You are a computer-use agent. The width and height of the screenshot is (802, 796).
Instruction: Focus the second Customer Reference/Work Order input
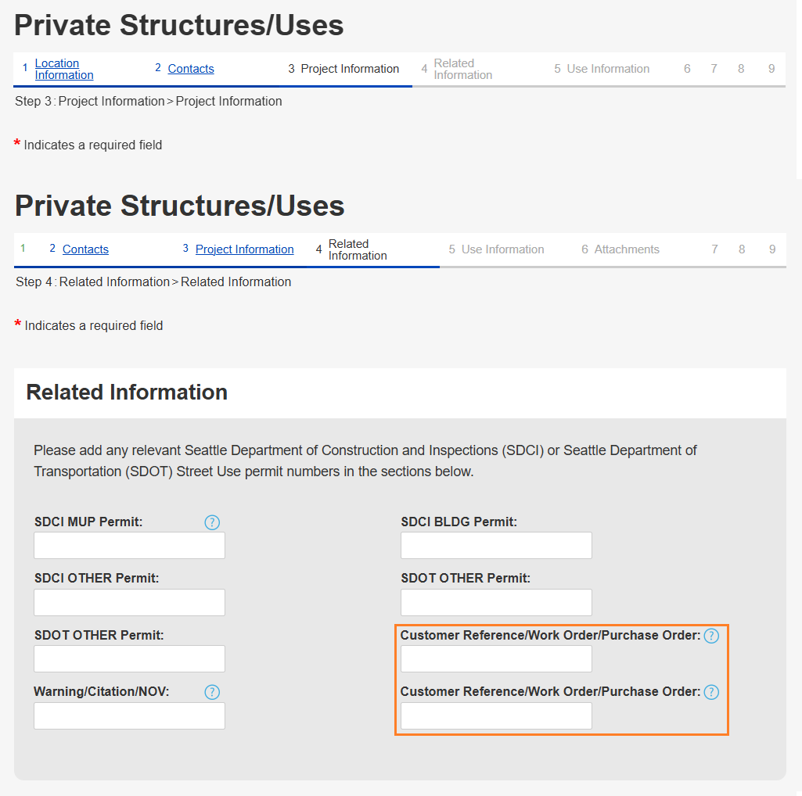[x=496, y=715]
